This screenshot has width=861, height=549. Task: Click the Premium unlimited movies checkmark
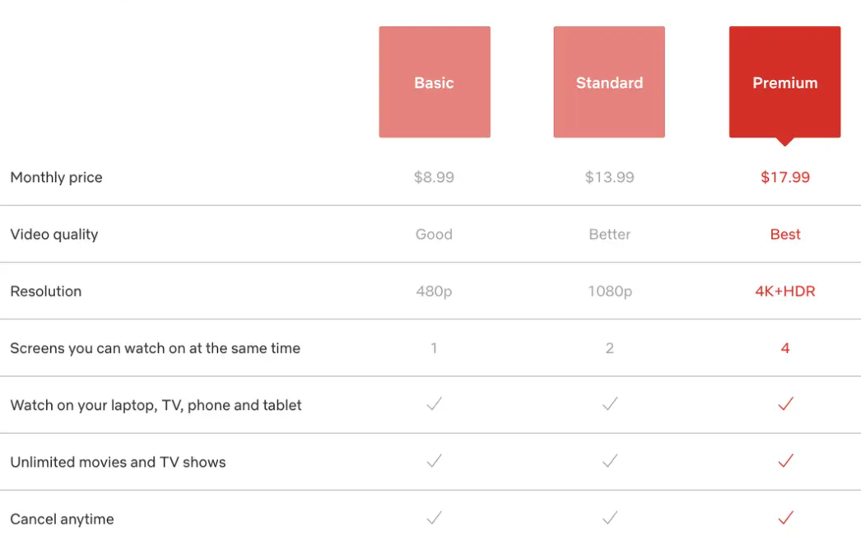tap(784, 461)
